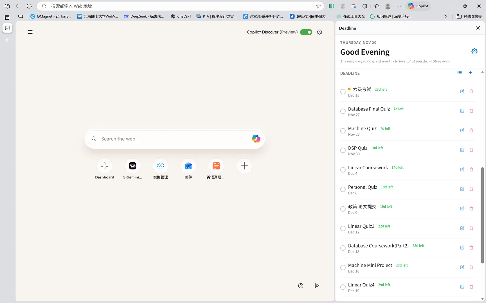The height and width of the screenshot is (303, 486).
Task: Open the browser profile avatar
Action: 388,6
